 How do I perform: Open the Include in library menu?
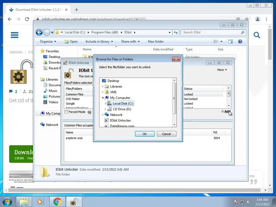tap(99, 42)
